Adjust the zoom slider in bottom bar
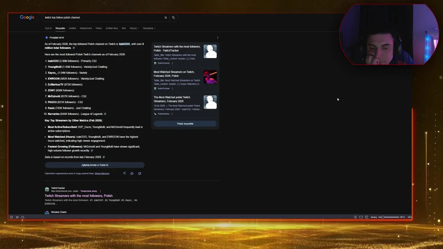The image size is (443, 249). click(x=389, y=217)
